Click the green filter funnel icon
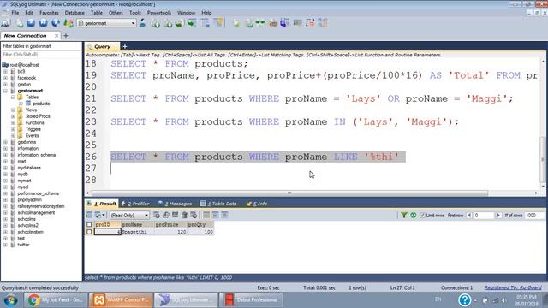 click(404, 215)
